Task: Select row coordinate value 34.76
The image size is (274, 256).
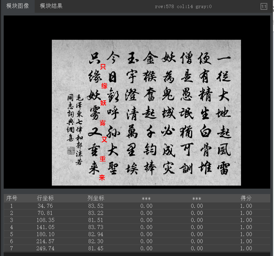Action: click(x=45, y=206)
